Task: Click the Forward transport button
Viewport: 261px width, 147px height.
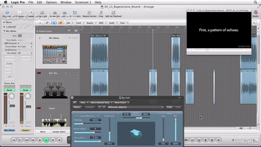Action: click(x=33, y=140)
